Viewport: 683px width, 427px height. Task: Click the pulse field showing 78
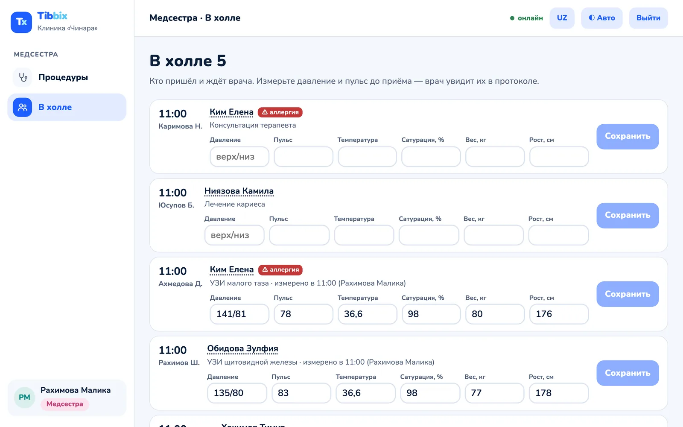point(304,314)
